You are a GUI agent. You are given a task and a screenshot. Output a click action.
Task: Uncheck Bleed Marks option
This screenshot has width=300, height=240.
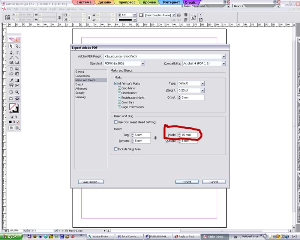[119, 93]
